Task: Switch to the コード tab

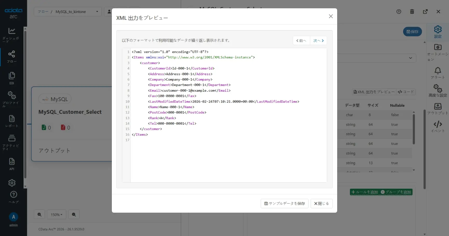Action: [406, 92]
